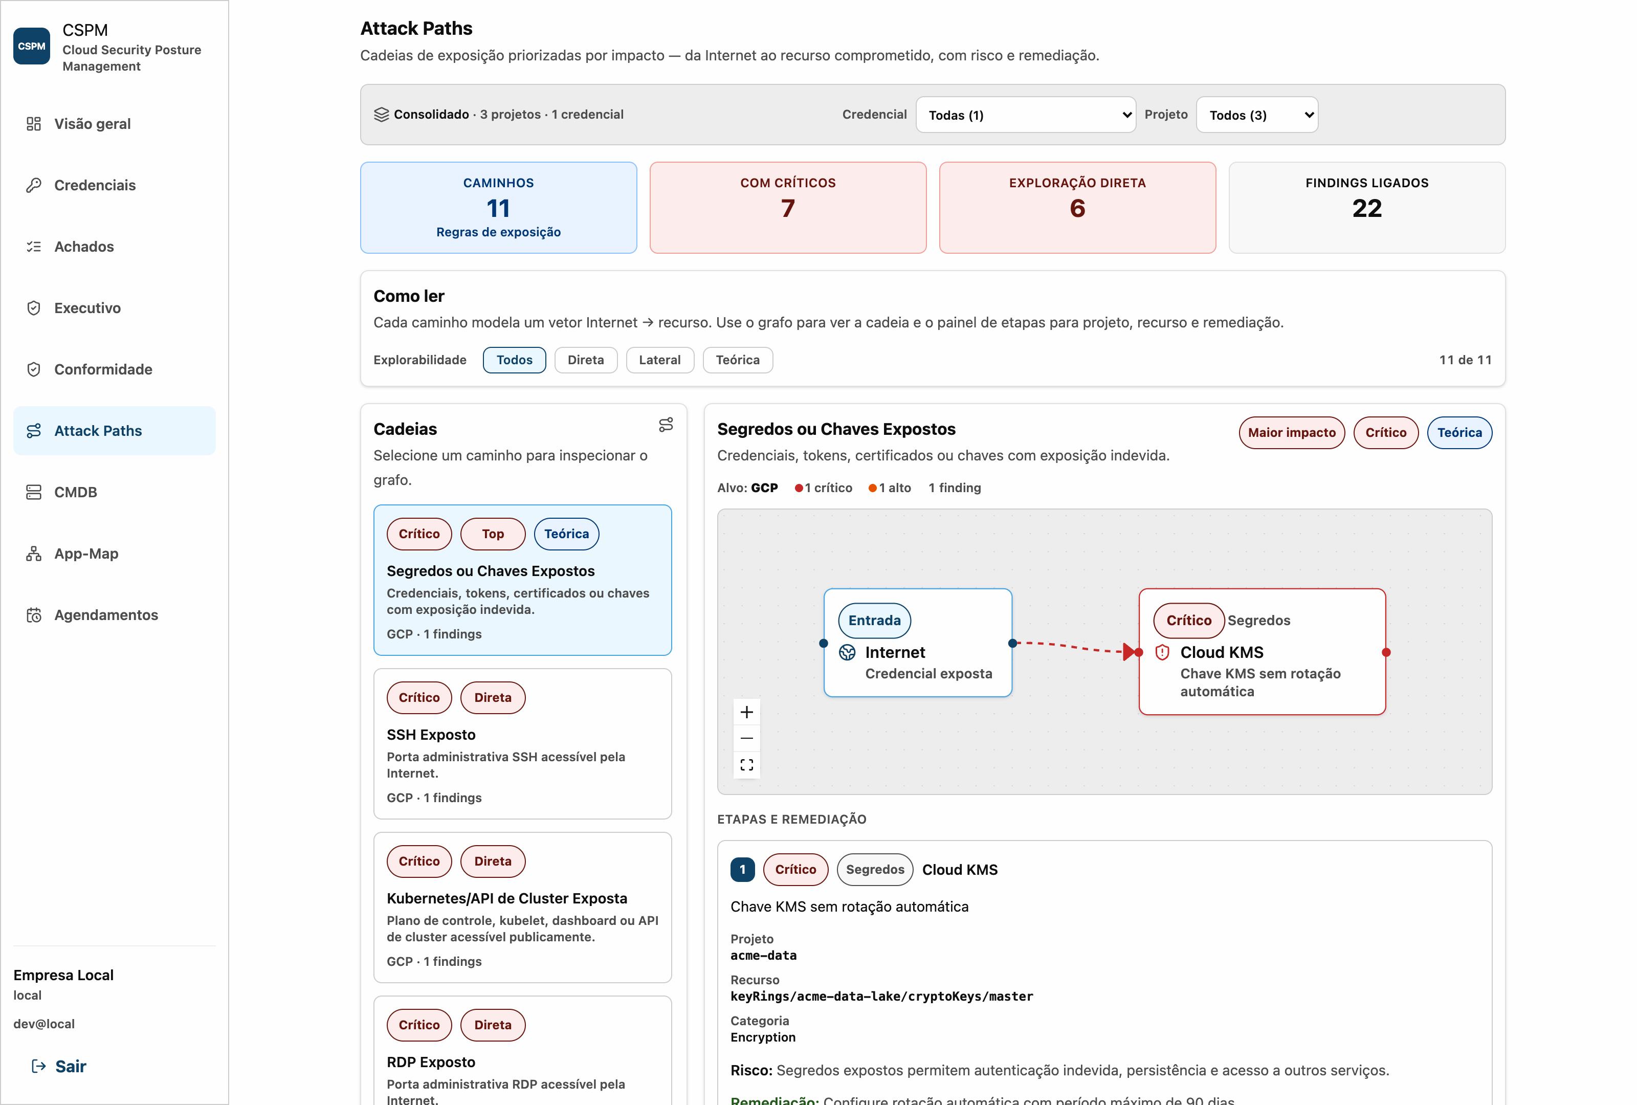Image resolution: width=1637 pixels, height=1105 pixels.
Task: Select the Segredos ou Chaves Expostos chain card
Action: point(522,580)
